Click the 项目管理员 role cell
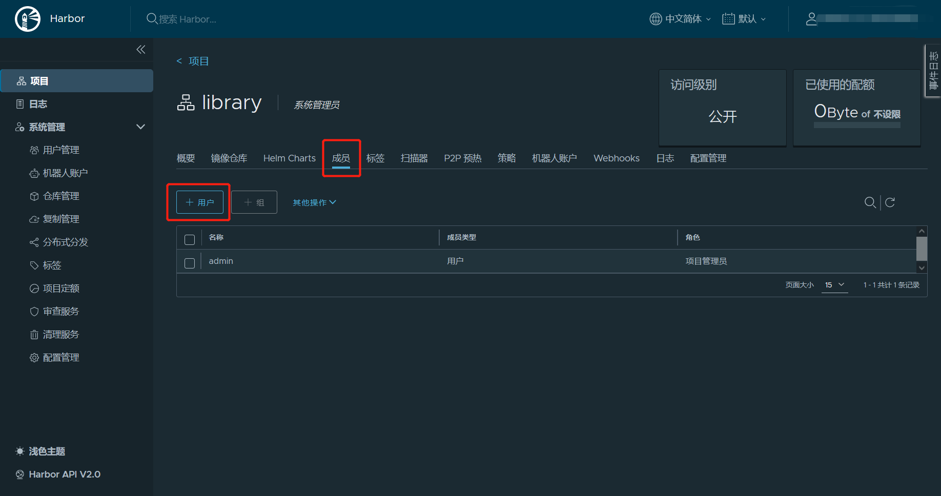 click(706, 261)
